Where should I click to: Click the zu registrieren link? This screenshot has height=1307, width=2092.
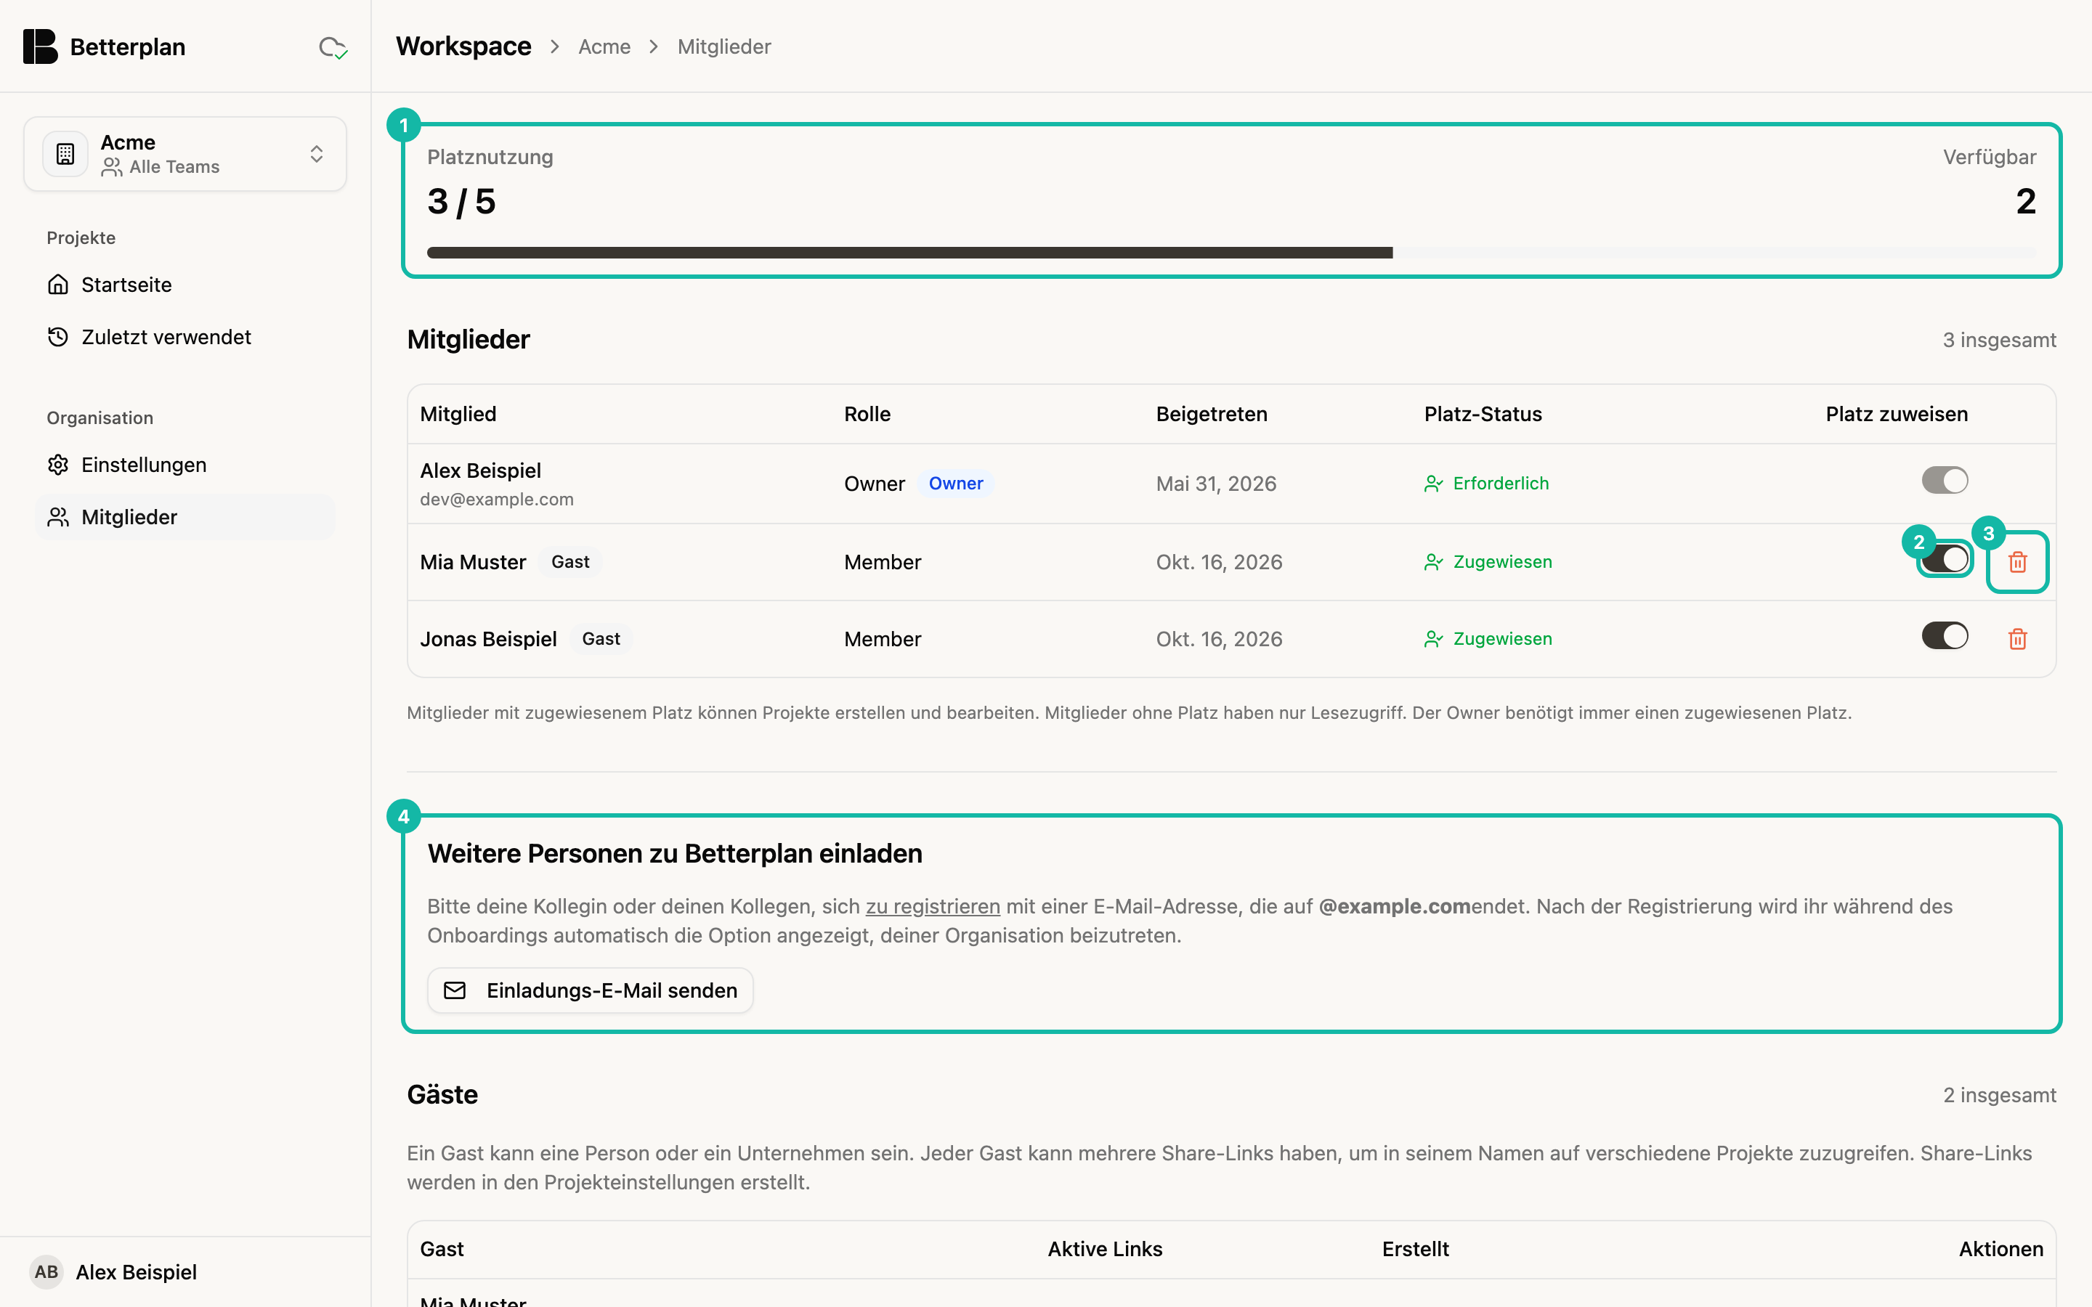933,906
